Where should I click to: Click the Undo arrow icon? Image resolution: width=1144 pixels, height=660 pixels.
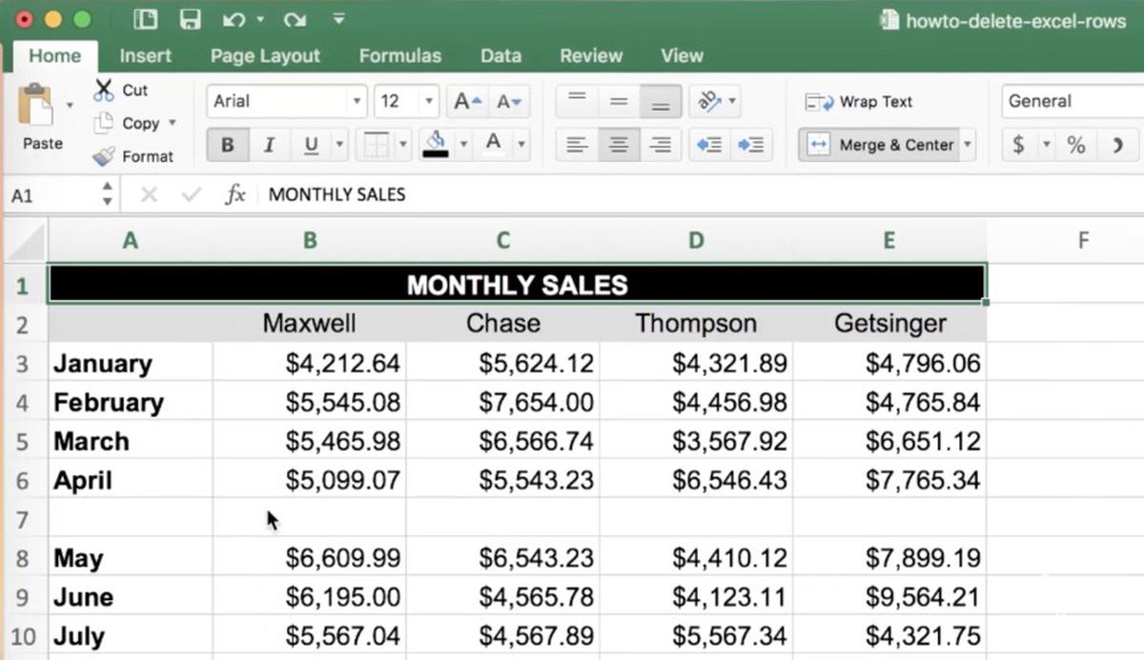pos(234,19)
